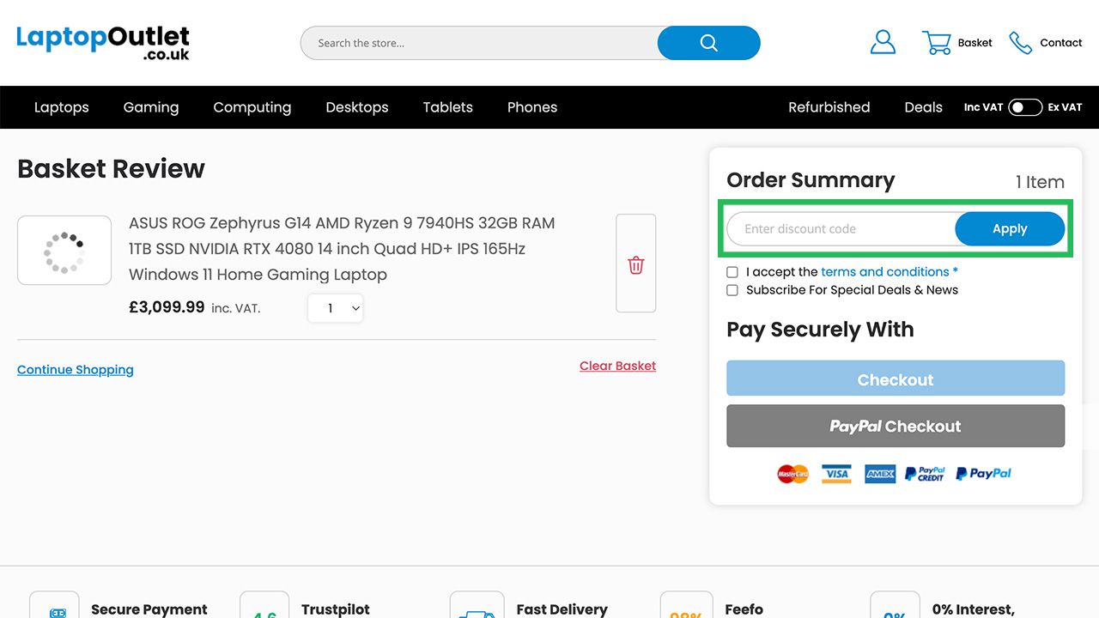Click the blue search magnifier button
The width and height of the screenshot is (1099, 618).
708,43
